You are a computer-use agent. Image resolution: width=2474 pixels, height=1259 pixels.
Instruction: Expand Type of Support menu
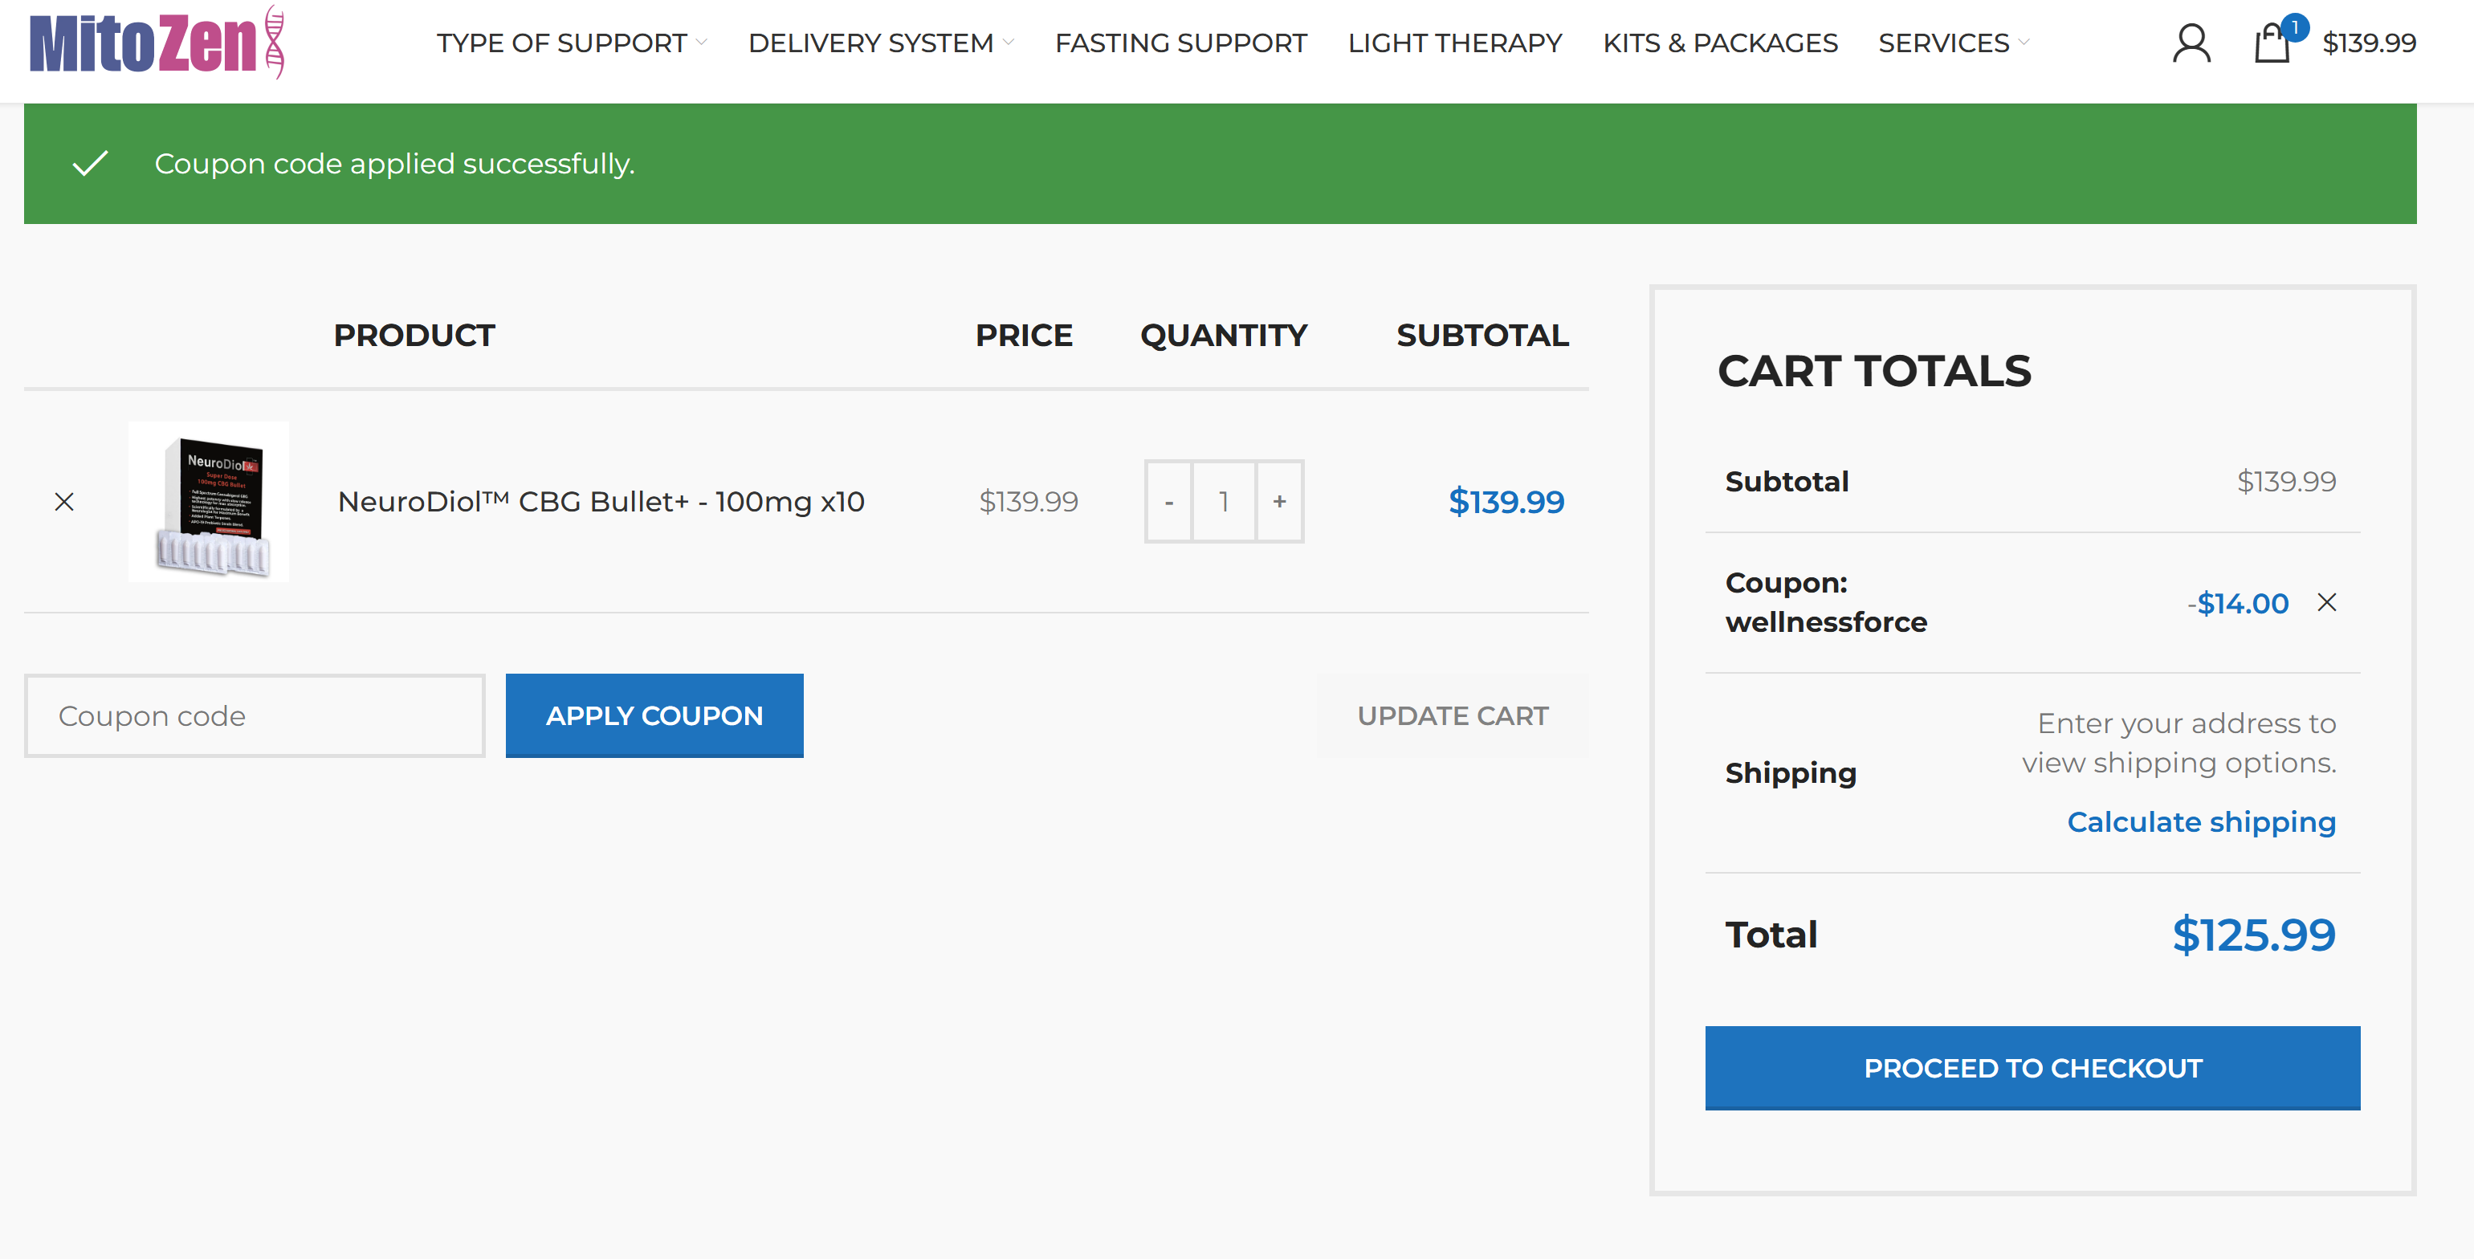572,43
